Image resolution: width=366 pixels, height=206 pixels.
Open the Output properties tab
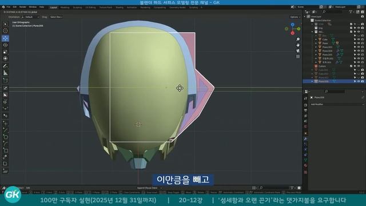point(305,110)
